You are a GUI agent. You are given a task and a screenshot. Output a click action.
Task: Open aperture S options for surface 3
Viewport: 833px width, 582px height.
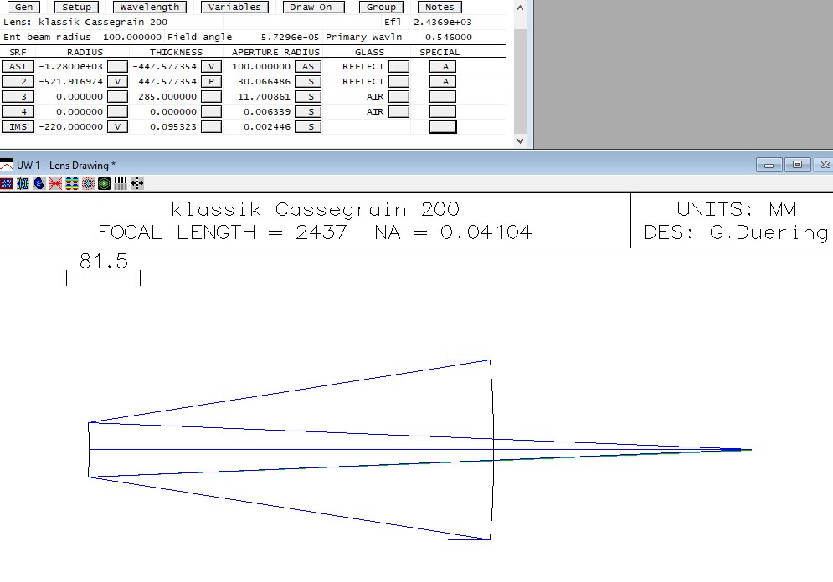[x=308, y=96]
